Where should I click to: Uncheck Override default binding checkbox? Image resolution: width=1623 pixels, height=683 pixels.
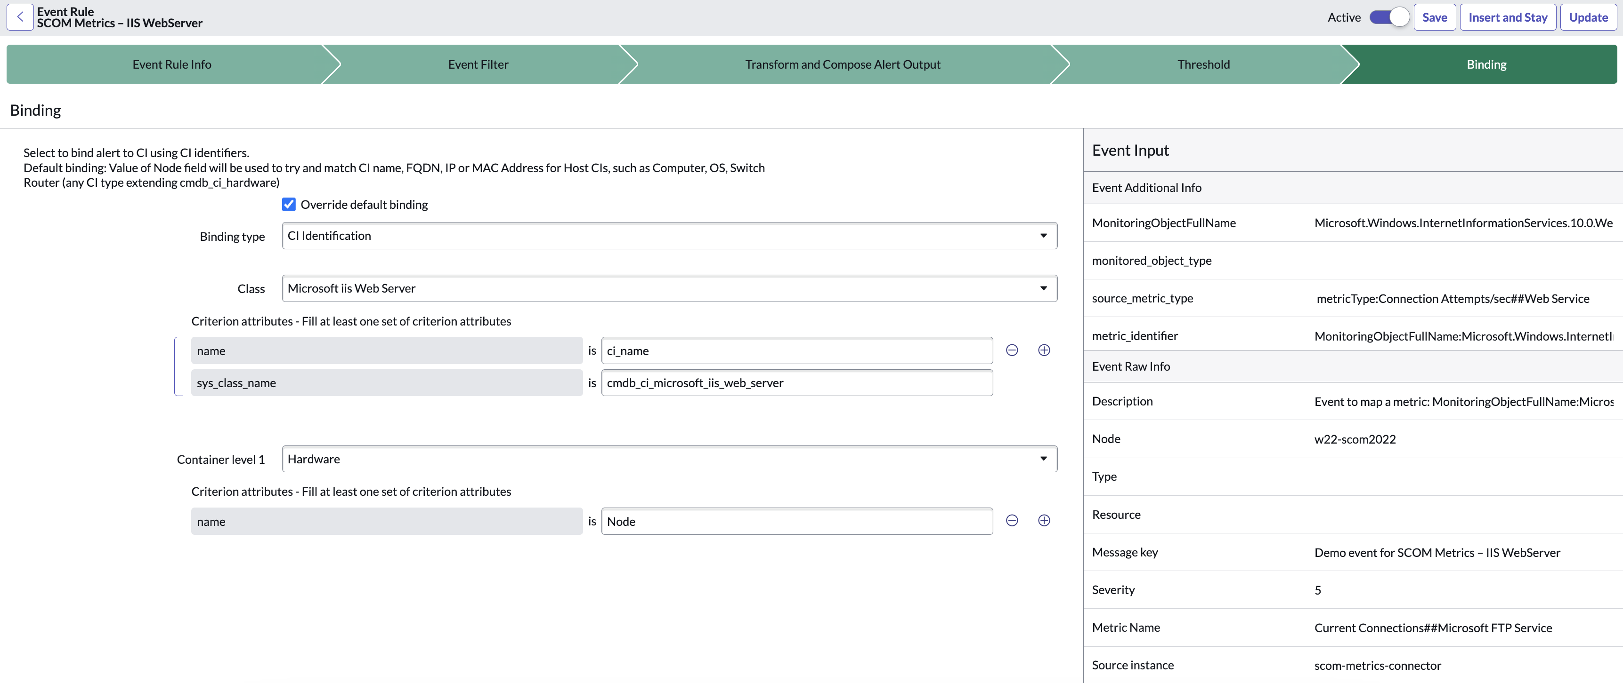point(289,205)
